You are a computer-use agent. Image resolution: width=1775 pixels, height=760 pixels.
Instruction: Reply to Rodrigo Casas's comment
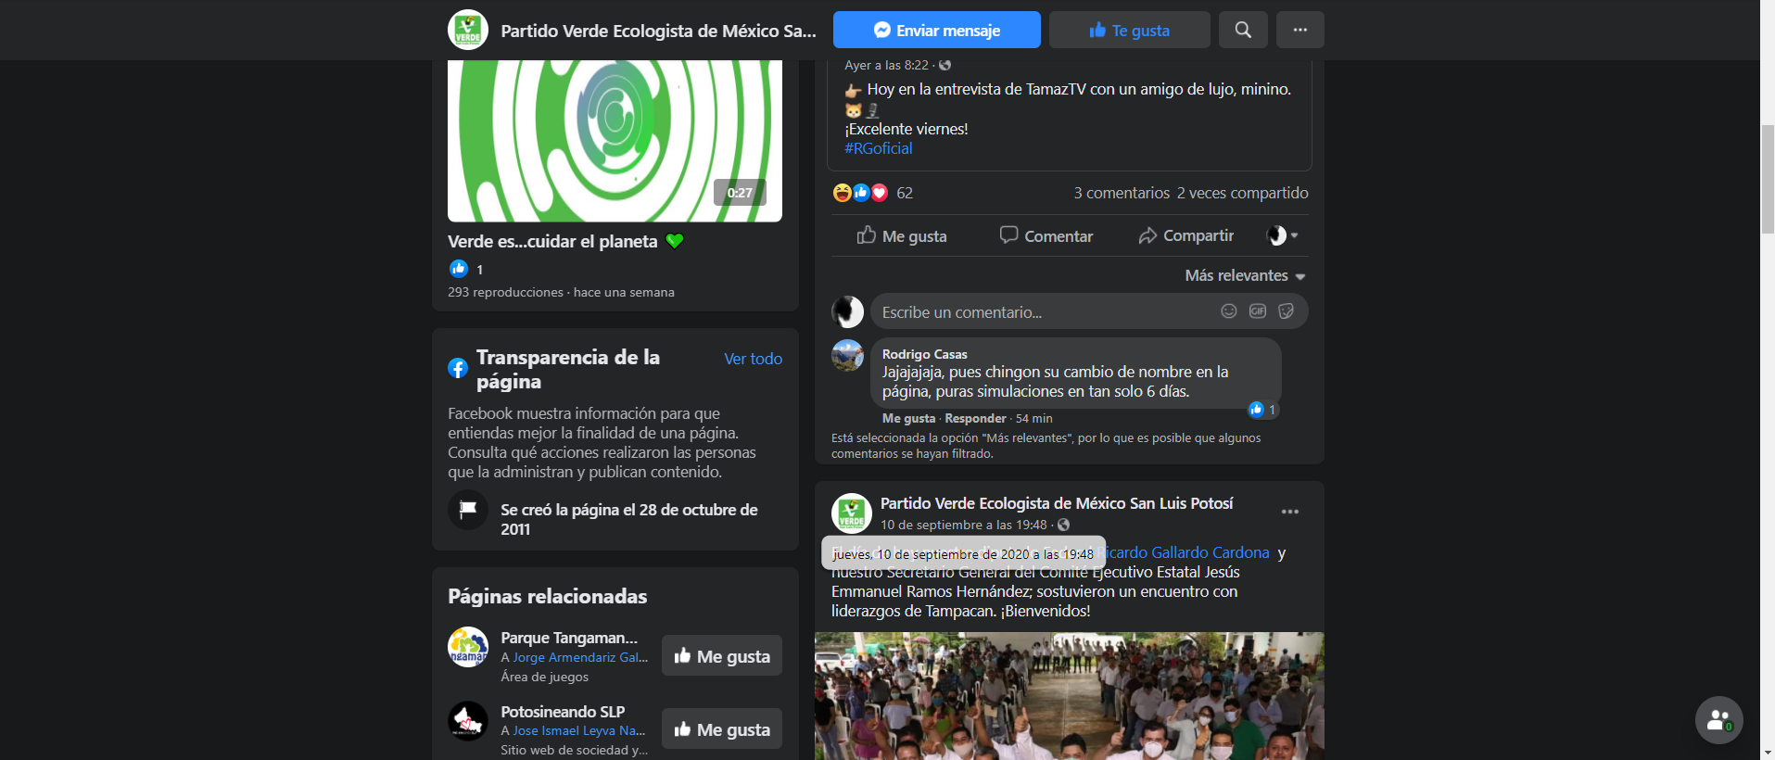pyautogui.click(x=975, y=418)
